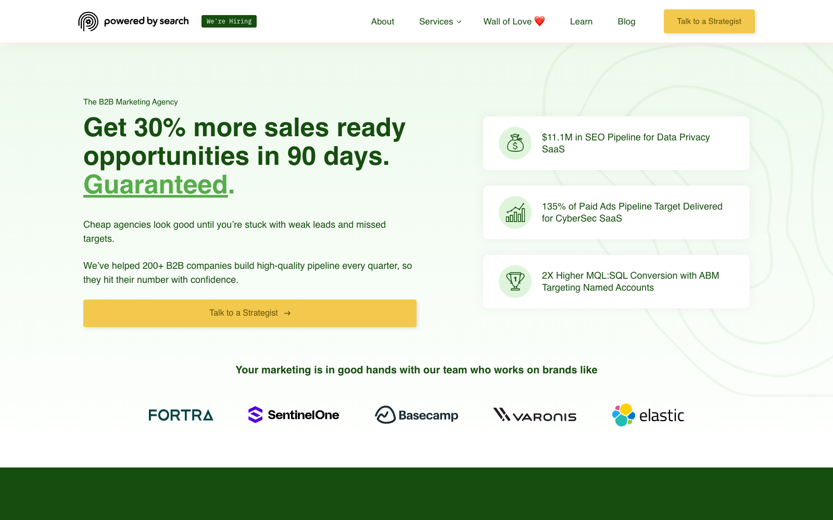Click the hero Talk to a Strategist button
Screen dimensions: 833x520
coord(250,313)
